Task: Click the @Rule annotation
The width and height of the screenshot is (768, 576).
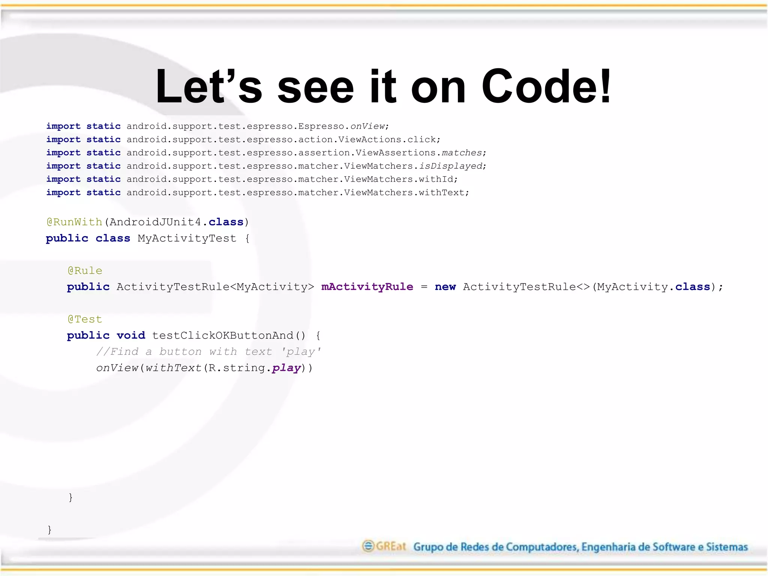Action: [85, 271]
